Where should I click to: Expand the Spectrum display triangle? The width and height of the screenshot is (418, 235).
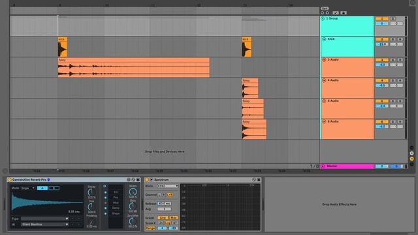coord(152,180)
